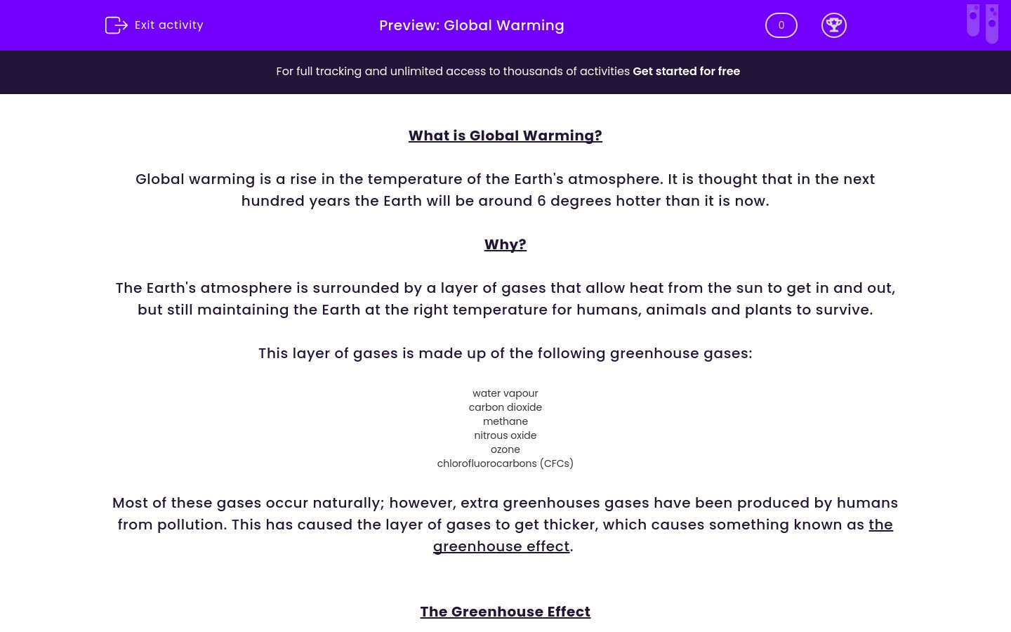Click the 'What is Global Warming?' heading
This screenshot has height=632, width=1011.
pos(505,136)
